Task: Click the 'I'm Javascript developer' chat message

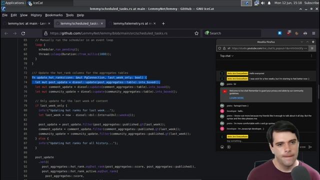Action: click(251, 129)
